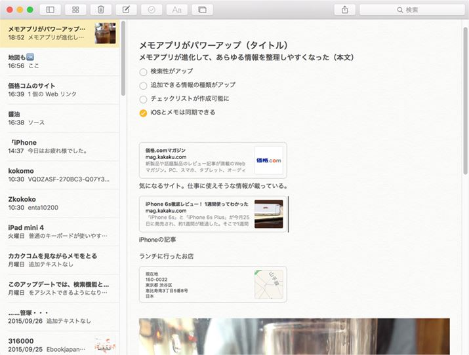Image resolution: width=469 pixels, height=355 pixels.
Task: Open the share icon in toolbar
Action: 344,10
